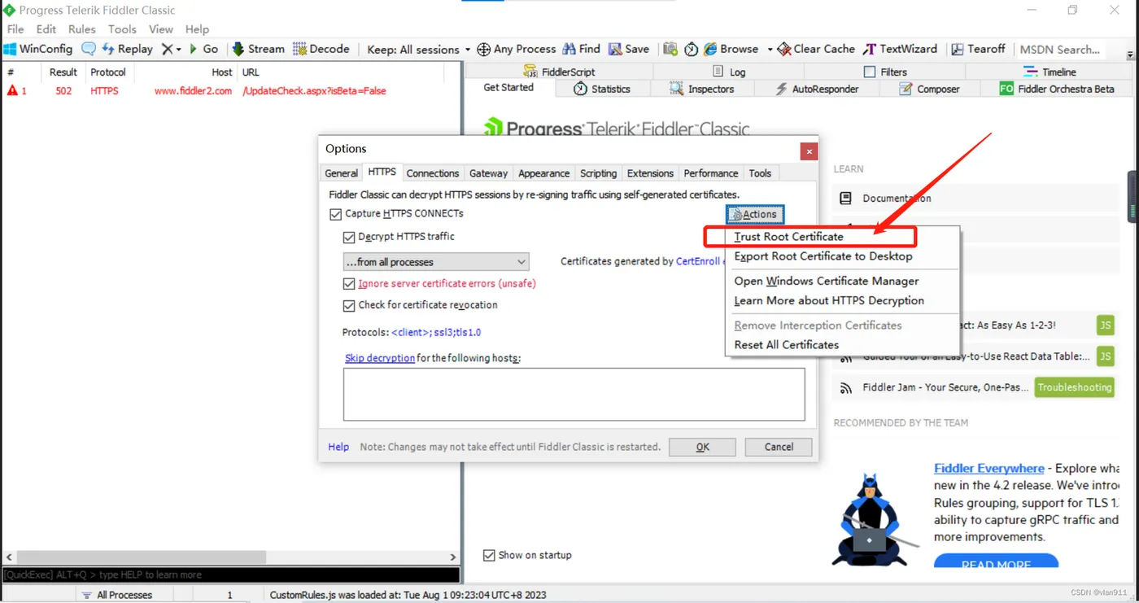Open Keep: All sessions dropdown
This screenshot has width=1139, height=603.
pyautogui.click(x=418, y=49)
